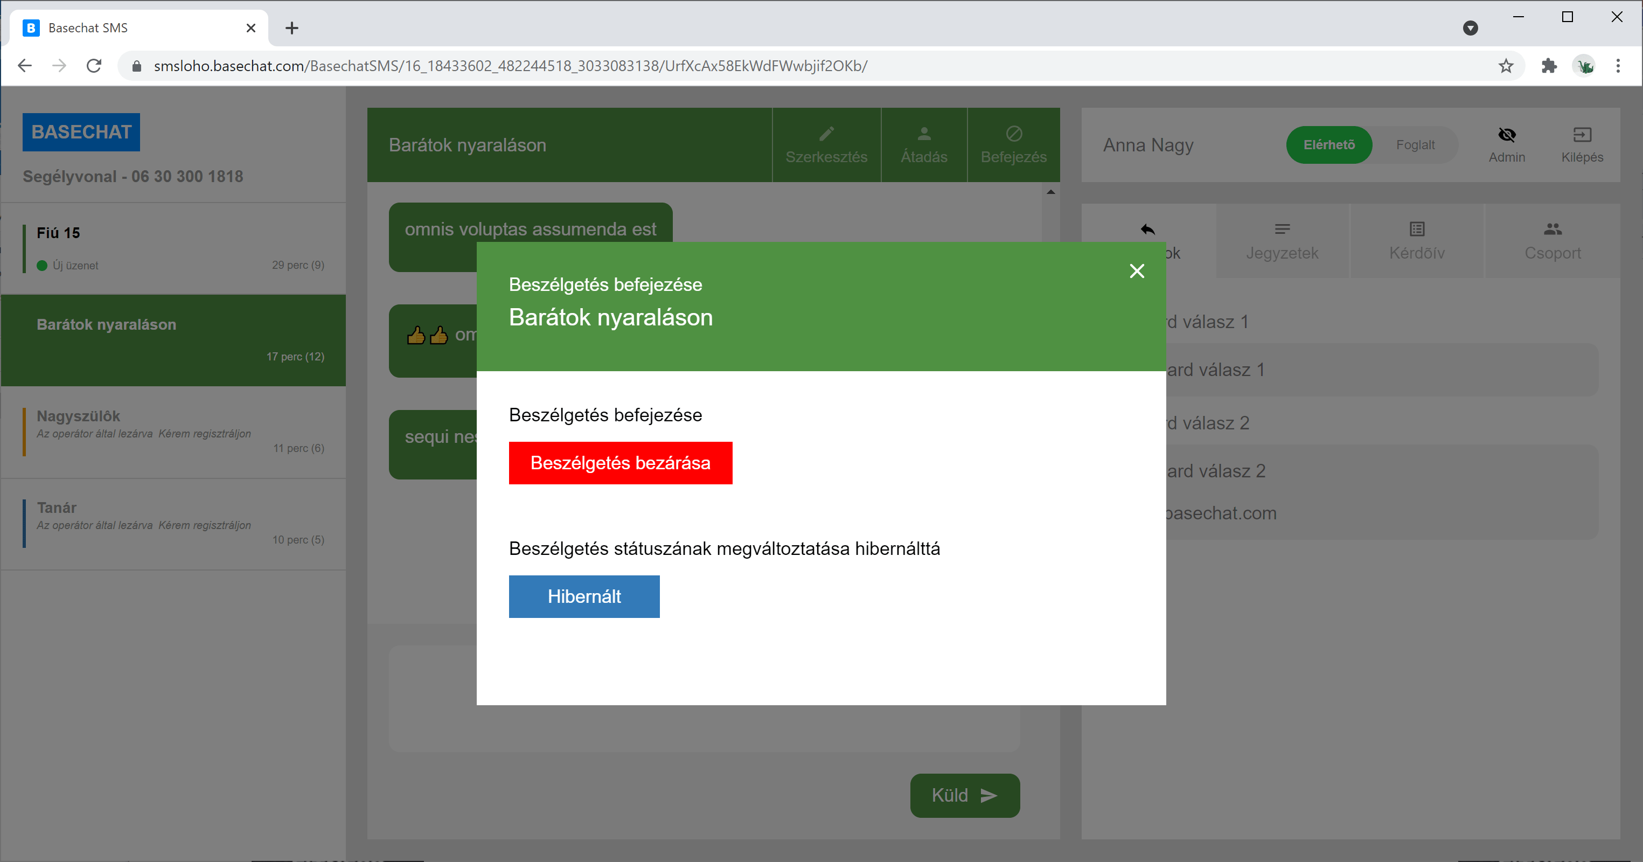
Task: Switch to the Csoport tab
Action: [x=1553, y=241]
